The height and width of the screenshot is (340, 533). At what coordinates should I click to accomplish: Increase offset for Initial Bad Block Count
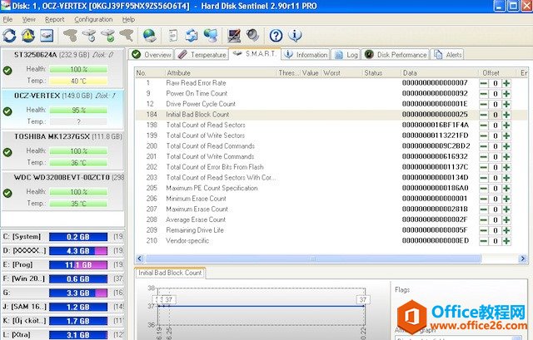pos(506,115)
